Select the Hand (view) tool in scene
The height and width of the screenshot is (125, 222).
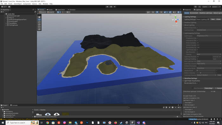pos(39,17)
